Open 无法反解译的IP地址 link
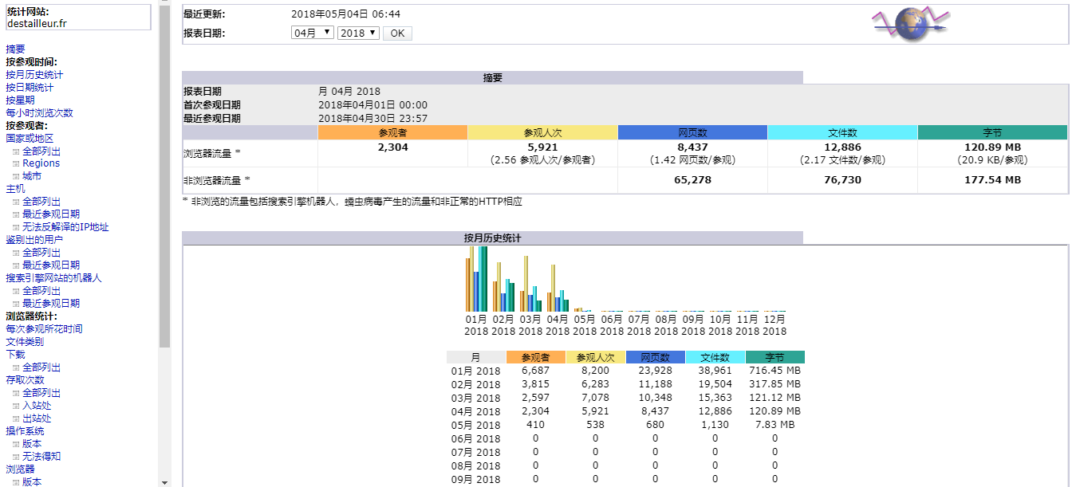1076x487 pixels. coord(65,227)
